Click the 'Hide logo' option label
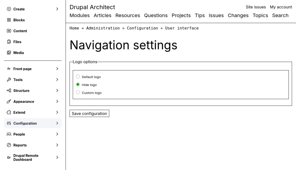 point(89,85)
